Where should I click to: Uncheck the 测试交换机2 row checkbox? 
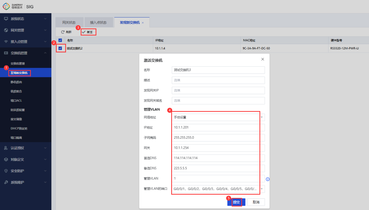click(60, 48)
